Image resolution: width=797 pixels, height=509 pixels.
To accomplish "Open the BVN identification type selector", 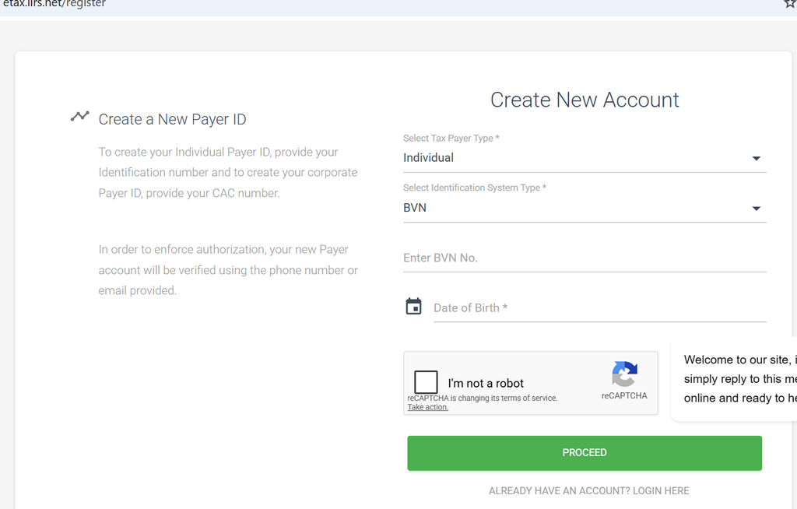I will coord(585,208).
